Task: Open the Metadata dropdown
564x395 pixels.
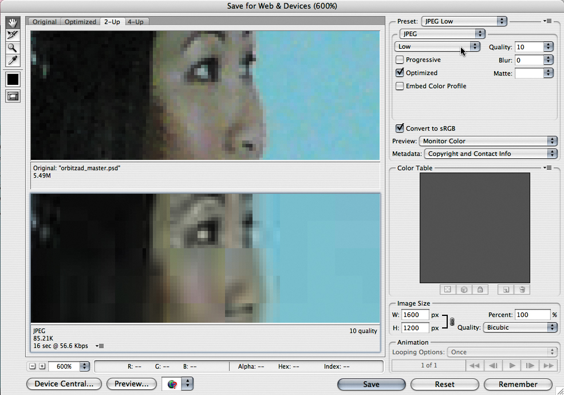Action: click(x=490, y=154)
